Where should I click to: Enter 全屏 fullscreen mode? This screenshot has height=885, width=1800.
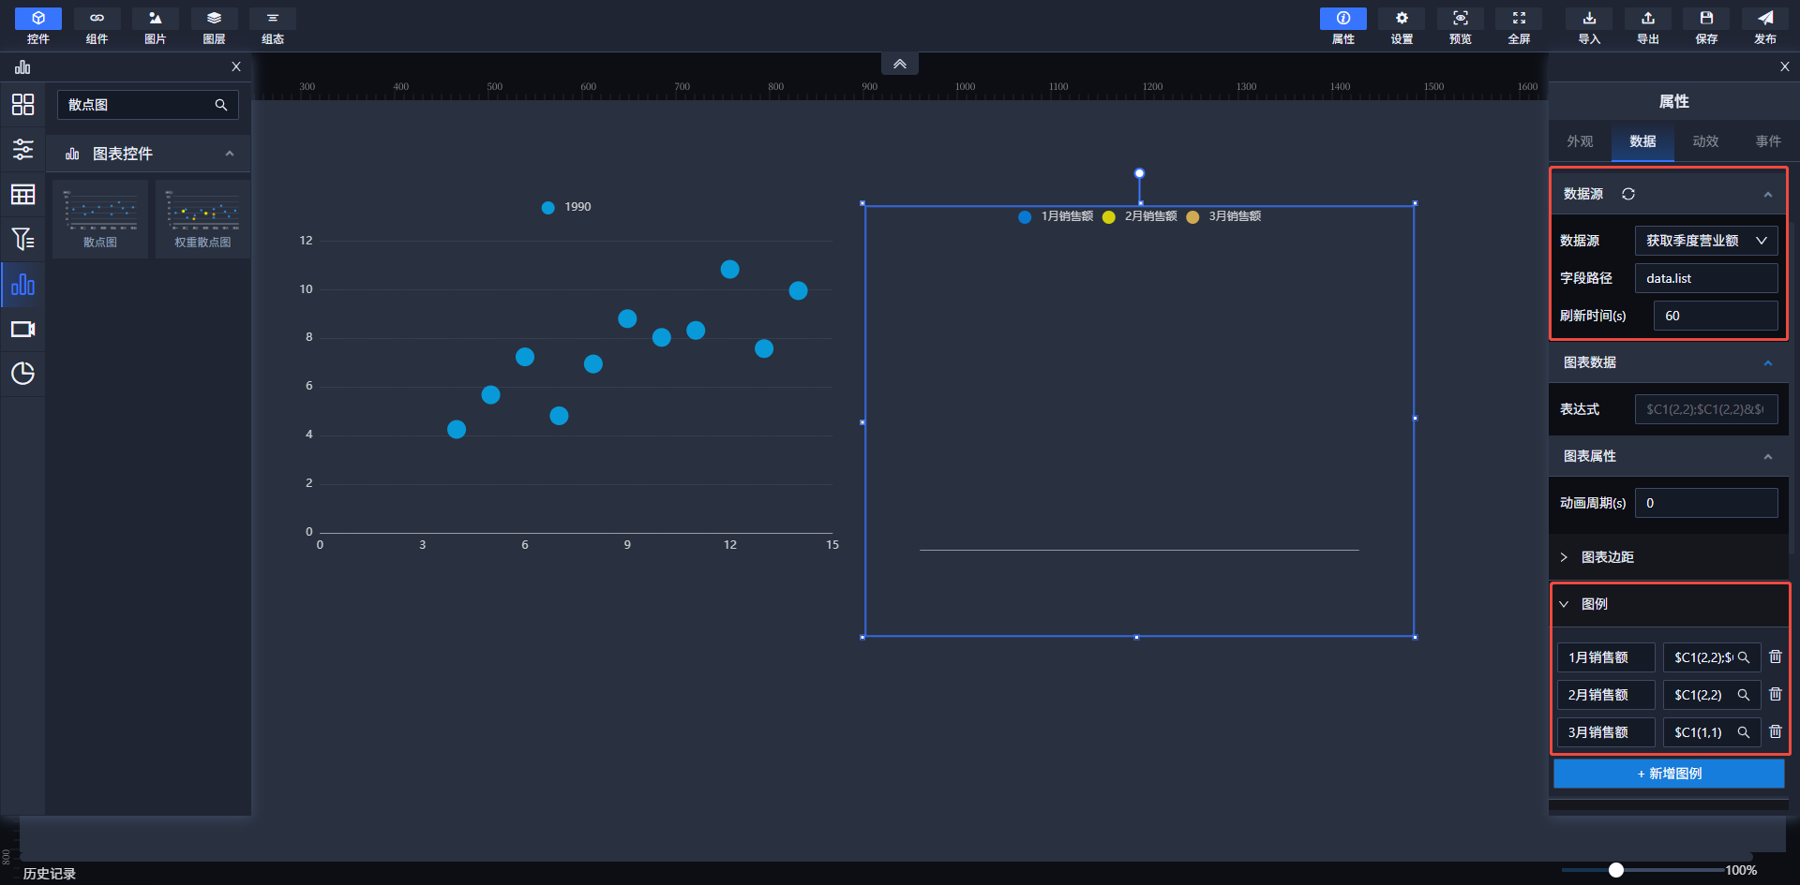click(1519, 25)
